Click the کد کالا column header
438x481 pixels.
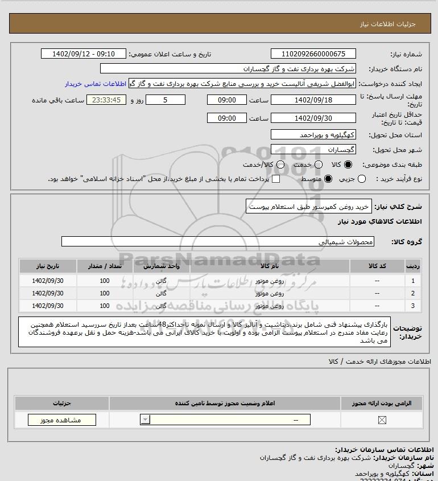click(377, 266)
